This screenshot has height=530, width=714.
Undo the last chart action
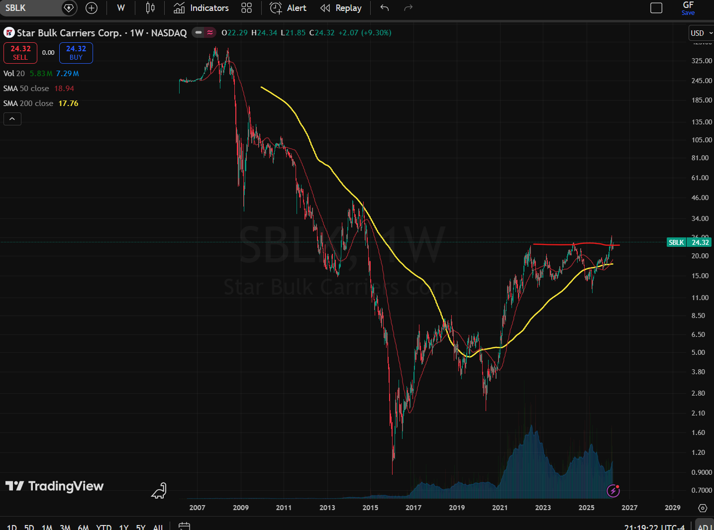[385, 8]
